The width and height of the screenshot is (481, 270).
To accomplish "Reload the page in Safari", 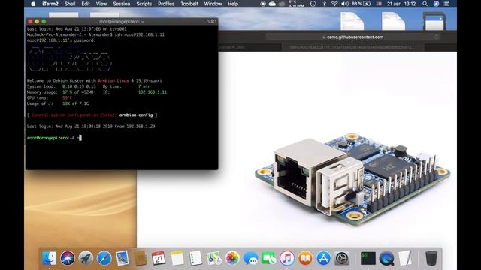I will pos(437,37).
